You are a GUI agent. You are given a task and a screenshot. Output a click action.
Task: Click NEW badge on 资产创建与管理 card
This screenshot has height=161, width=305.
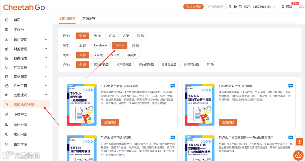[x=173, y=138]
